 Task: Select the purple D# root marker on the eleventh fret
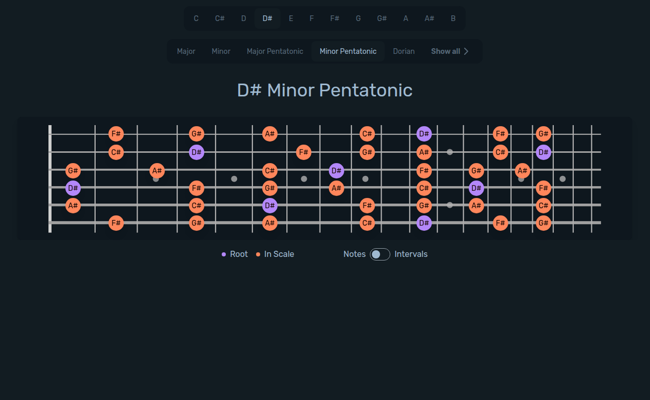(424, 133)
